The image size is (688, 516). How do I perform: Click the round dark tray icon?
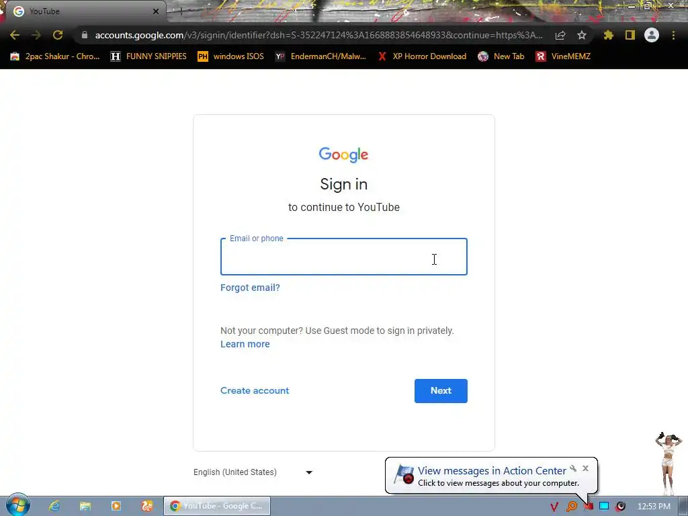(x=620, y=507)
